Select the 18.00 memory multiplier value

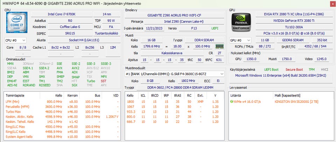[177, 47]
